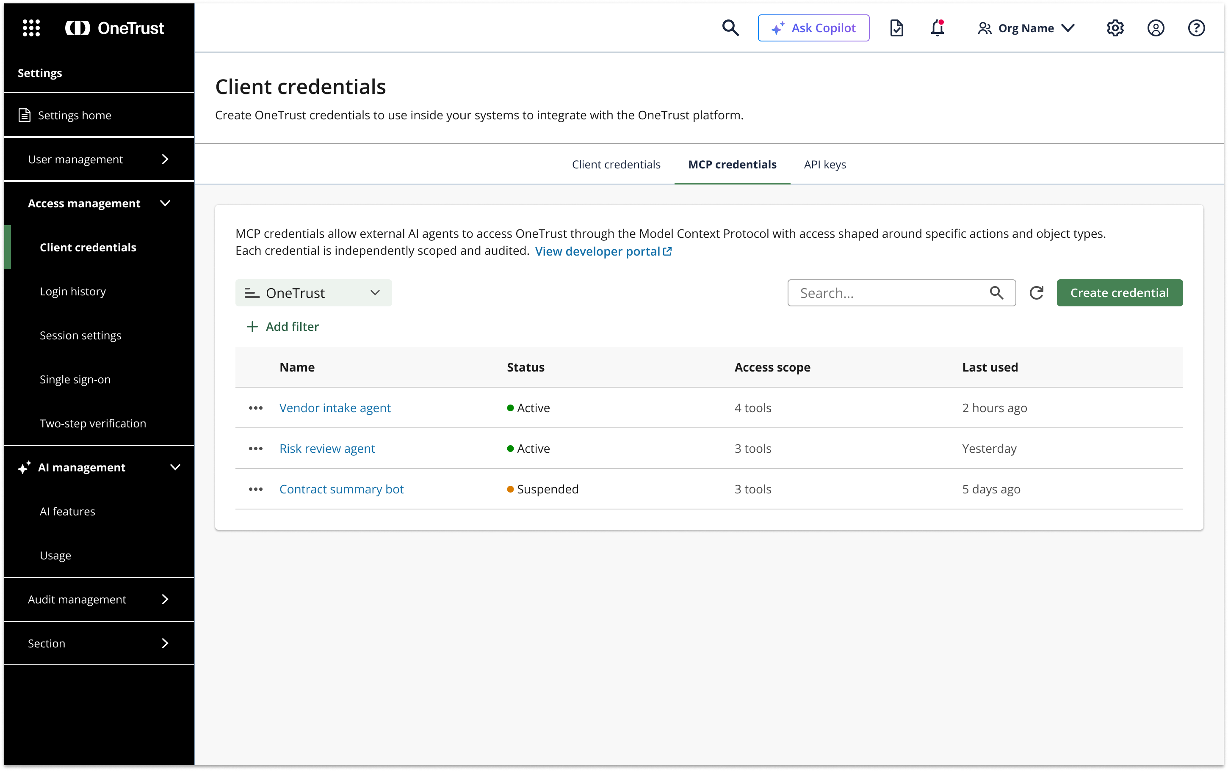Open Ask Copilot assistant
Viewport: 1228px width, 771px height.
(813, 28)
